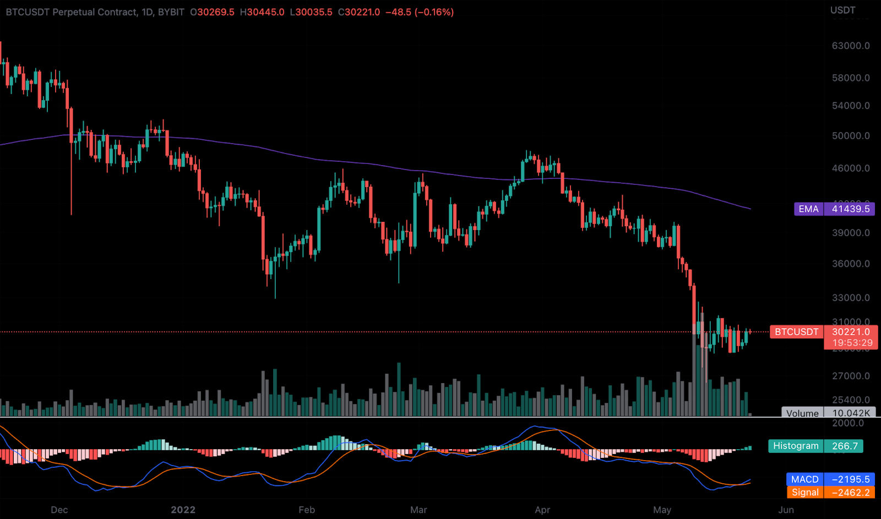881x519 pixels.
Task: Select the close value C30221.0
Action: (359, 12)
